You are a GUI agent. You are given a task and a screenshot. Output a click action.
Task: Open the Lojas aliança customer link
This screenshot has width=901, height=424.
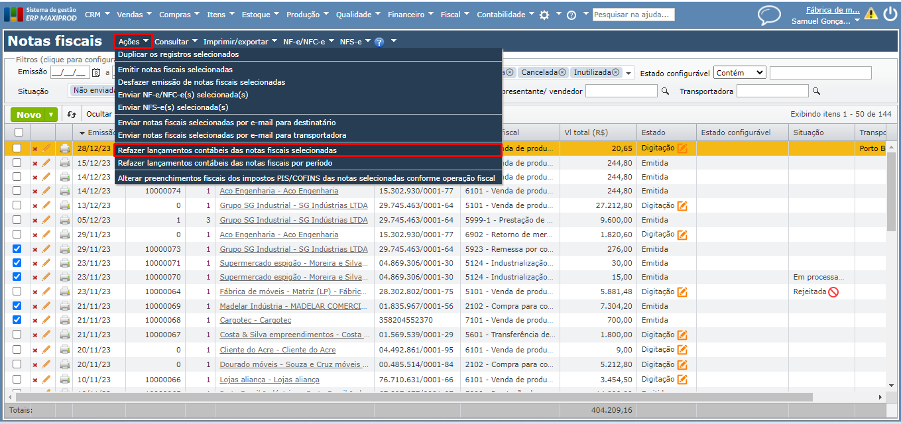tap(269, 380)
